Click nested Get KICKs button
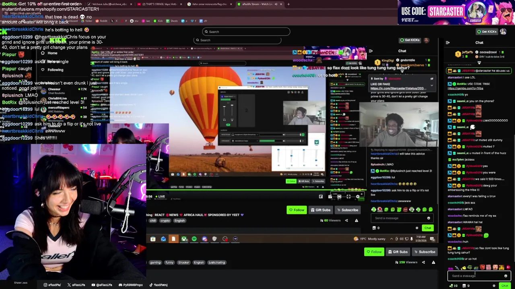Image resolution: width=515 pixels, height=289 pixels. 410,40
